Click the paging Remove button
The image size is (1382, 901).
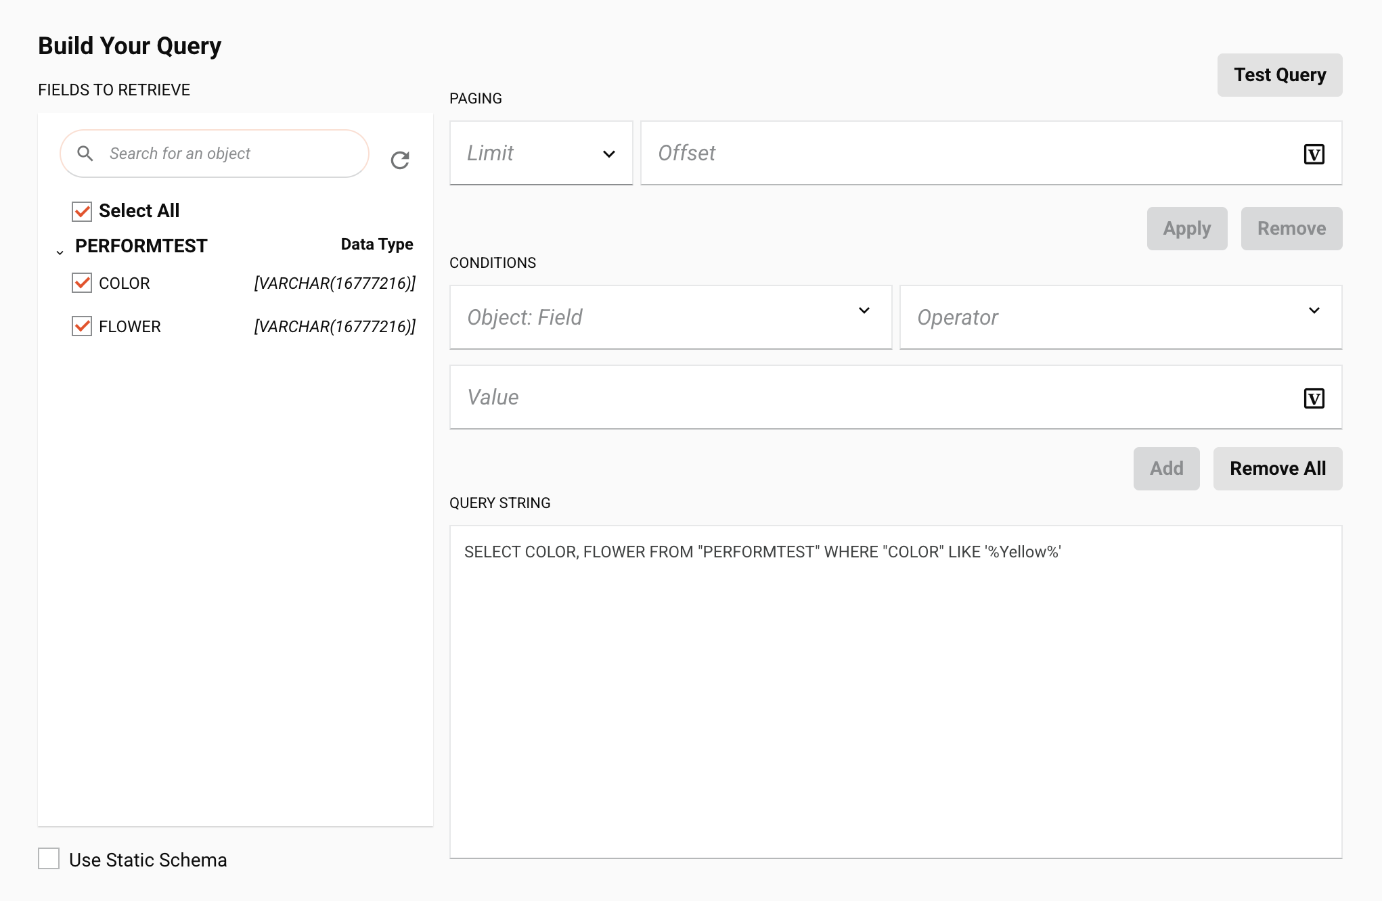click(x=1291, y=229)
